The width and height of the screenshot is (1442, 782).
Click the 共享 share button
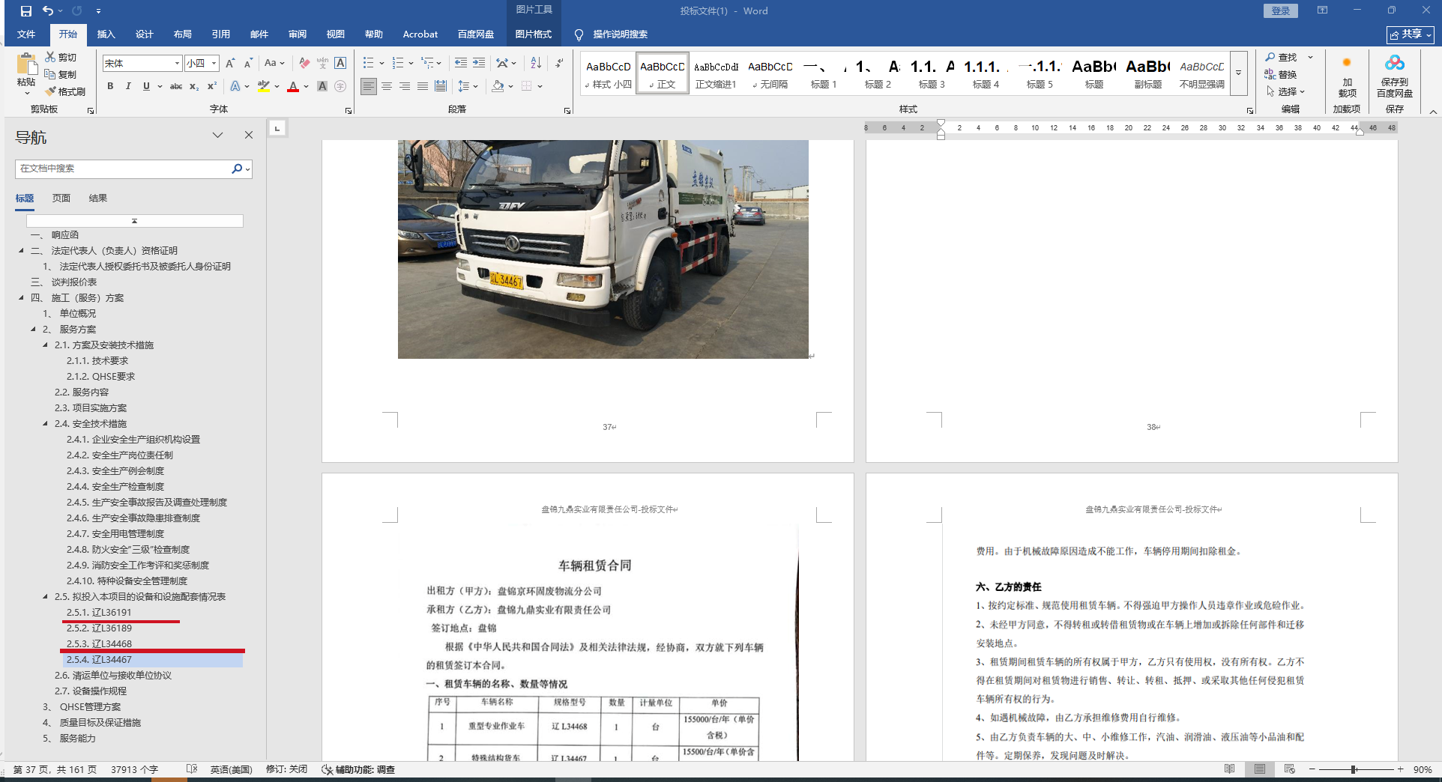tap(1409, 34)
